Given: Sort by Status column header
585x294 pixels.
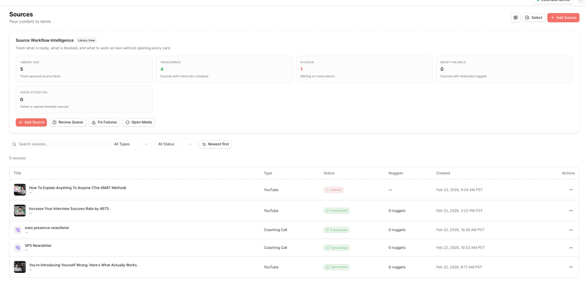Looking at the screenshot, I should tap(329, 173).
